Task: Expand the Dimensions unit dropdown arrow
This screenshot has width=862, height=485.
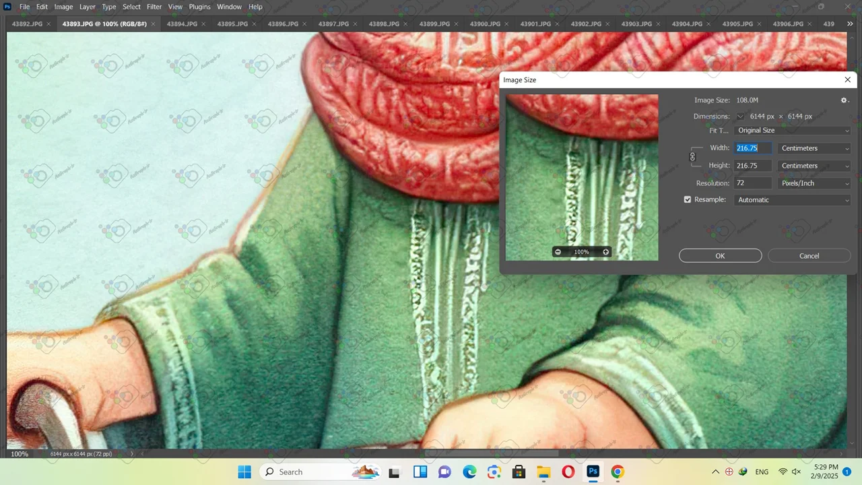Action: pyautogui.click(x=740, y=117)
